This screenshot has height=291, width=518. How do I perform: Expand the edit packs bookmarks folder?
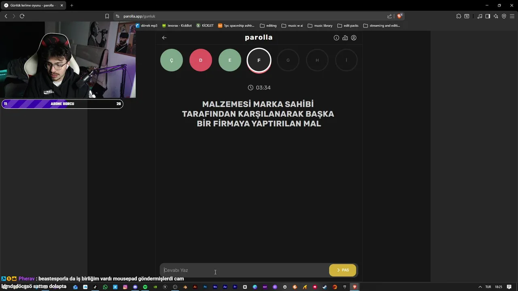(x=348, y=25)
